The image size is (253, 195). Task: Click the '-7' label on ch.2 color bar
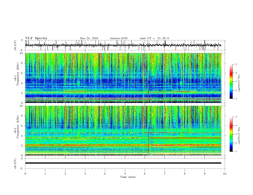tap(235, 152)
